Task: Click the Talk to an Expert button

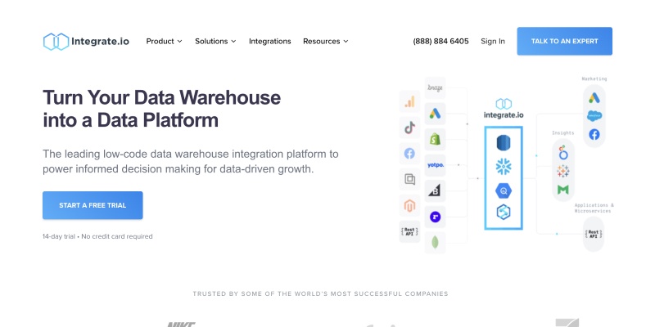Action: [565, 42]
